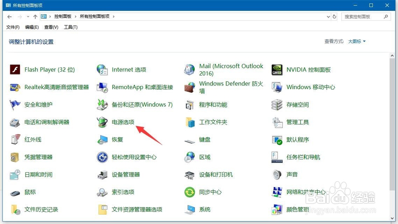Click 所有控制面板项 breadcrumb segment
398x224 pixels.
pyautogui.click(x=95, y=16)
